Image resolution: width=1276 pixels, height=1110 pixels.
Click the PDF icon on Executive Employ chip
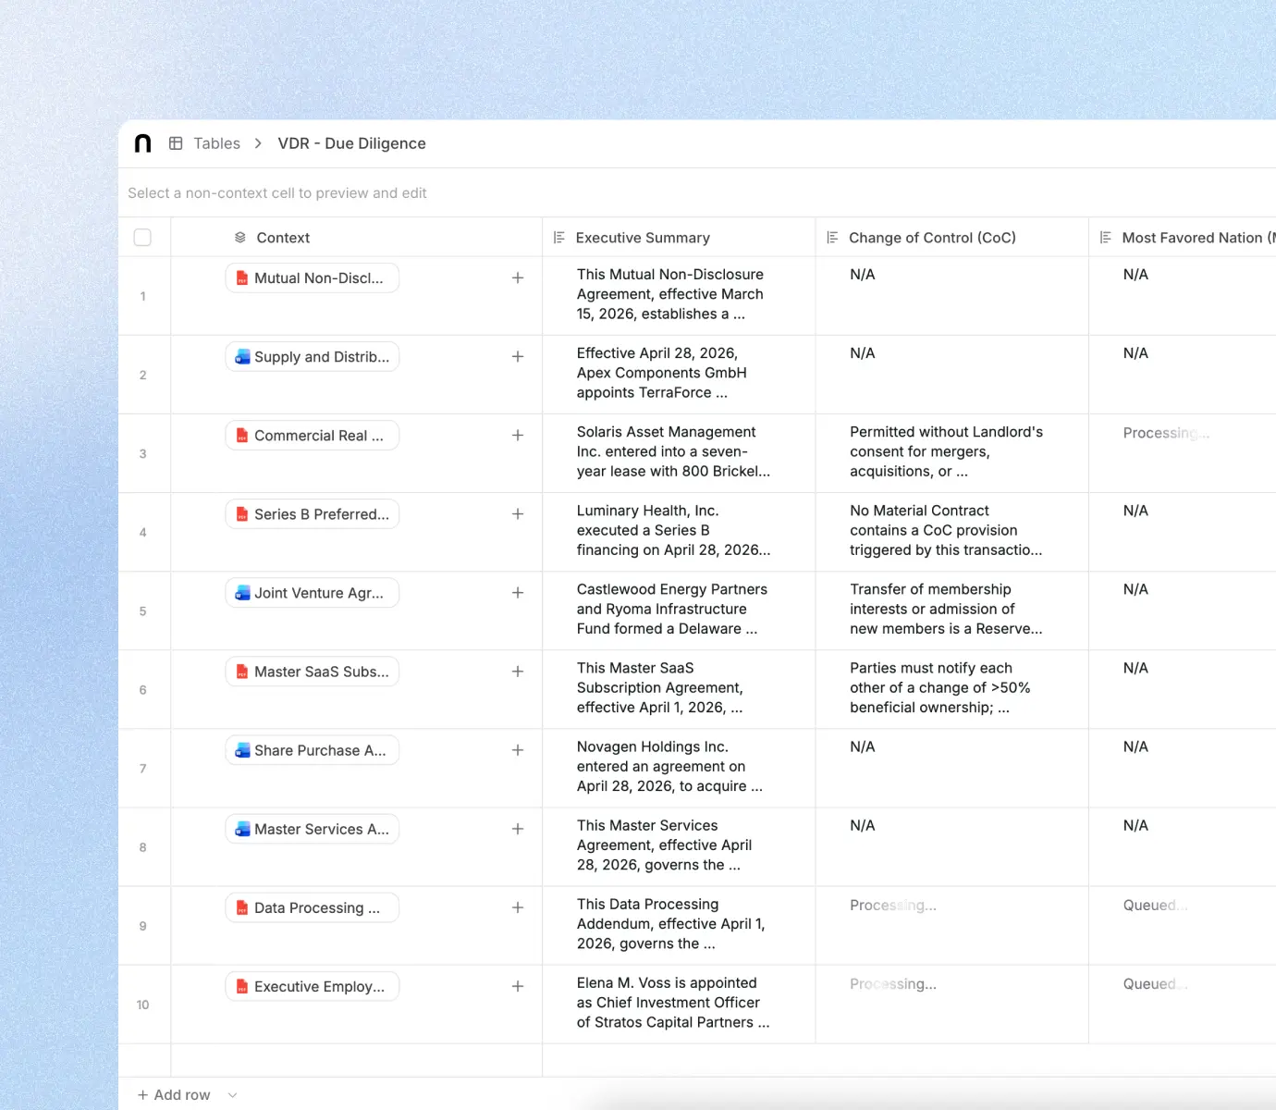pos(242,986)
